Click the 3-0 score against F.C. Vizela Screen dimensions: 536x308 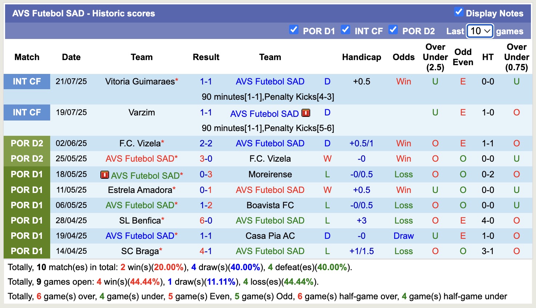(206, 159)
